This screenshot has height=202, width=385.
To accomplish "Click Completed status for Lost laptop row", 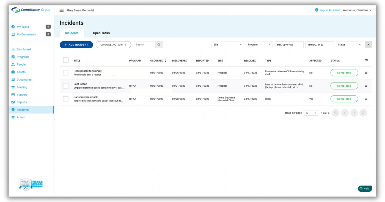I will 344,86.
